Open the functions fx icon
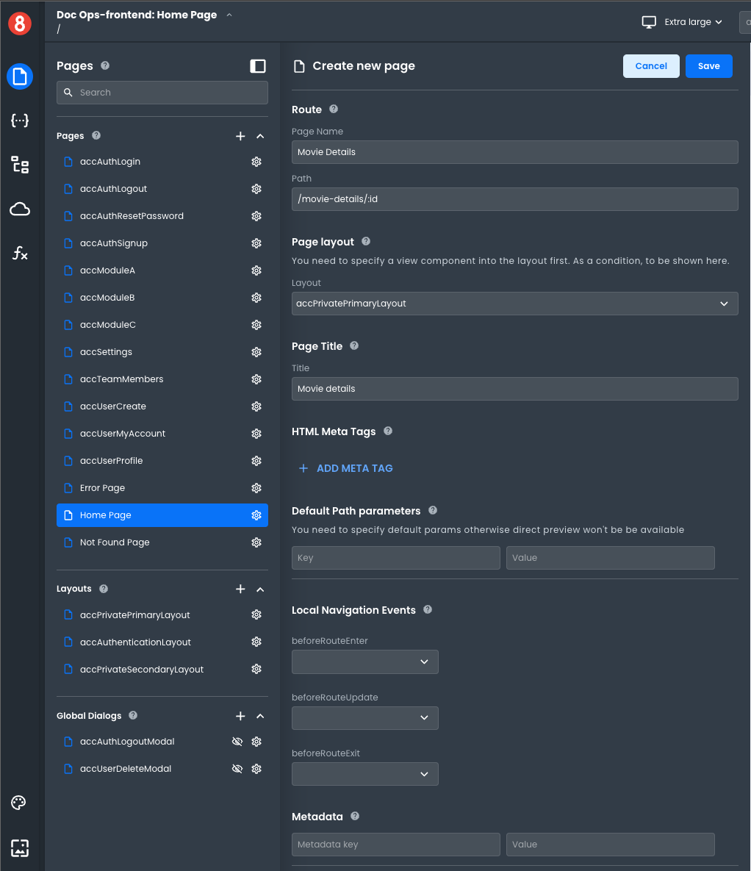 (x=20, y=254)
